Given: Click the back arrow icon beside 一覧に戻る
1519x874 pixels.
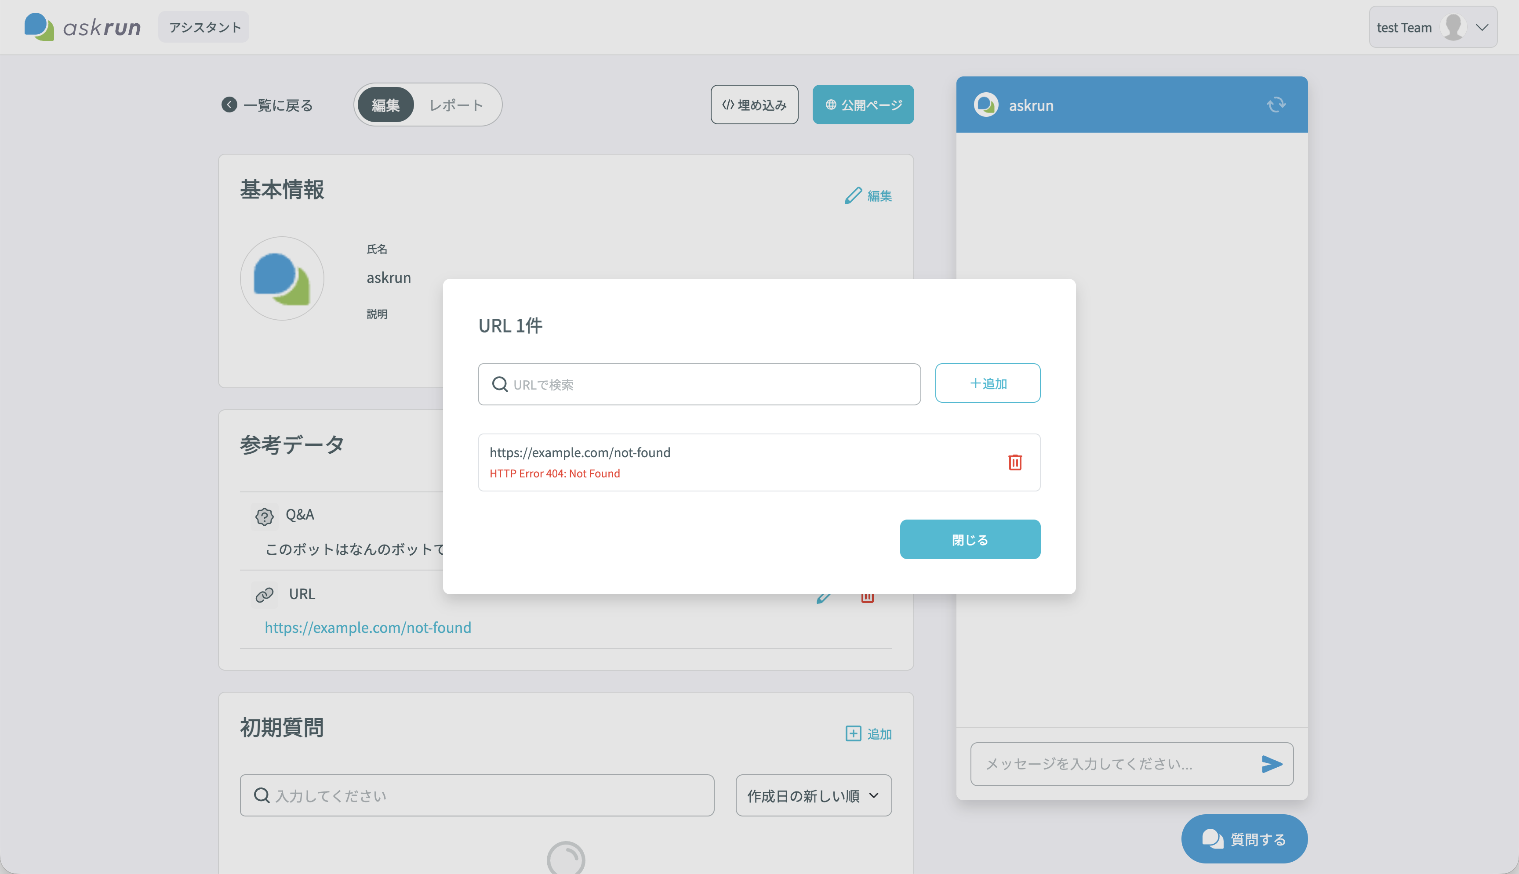Looking at the screenshot, I should pos(229,105).
